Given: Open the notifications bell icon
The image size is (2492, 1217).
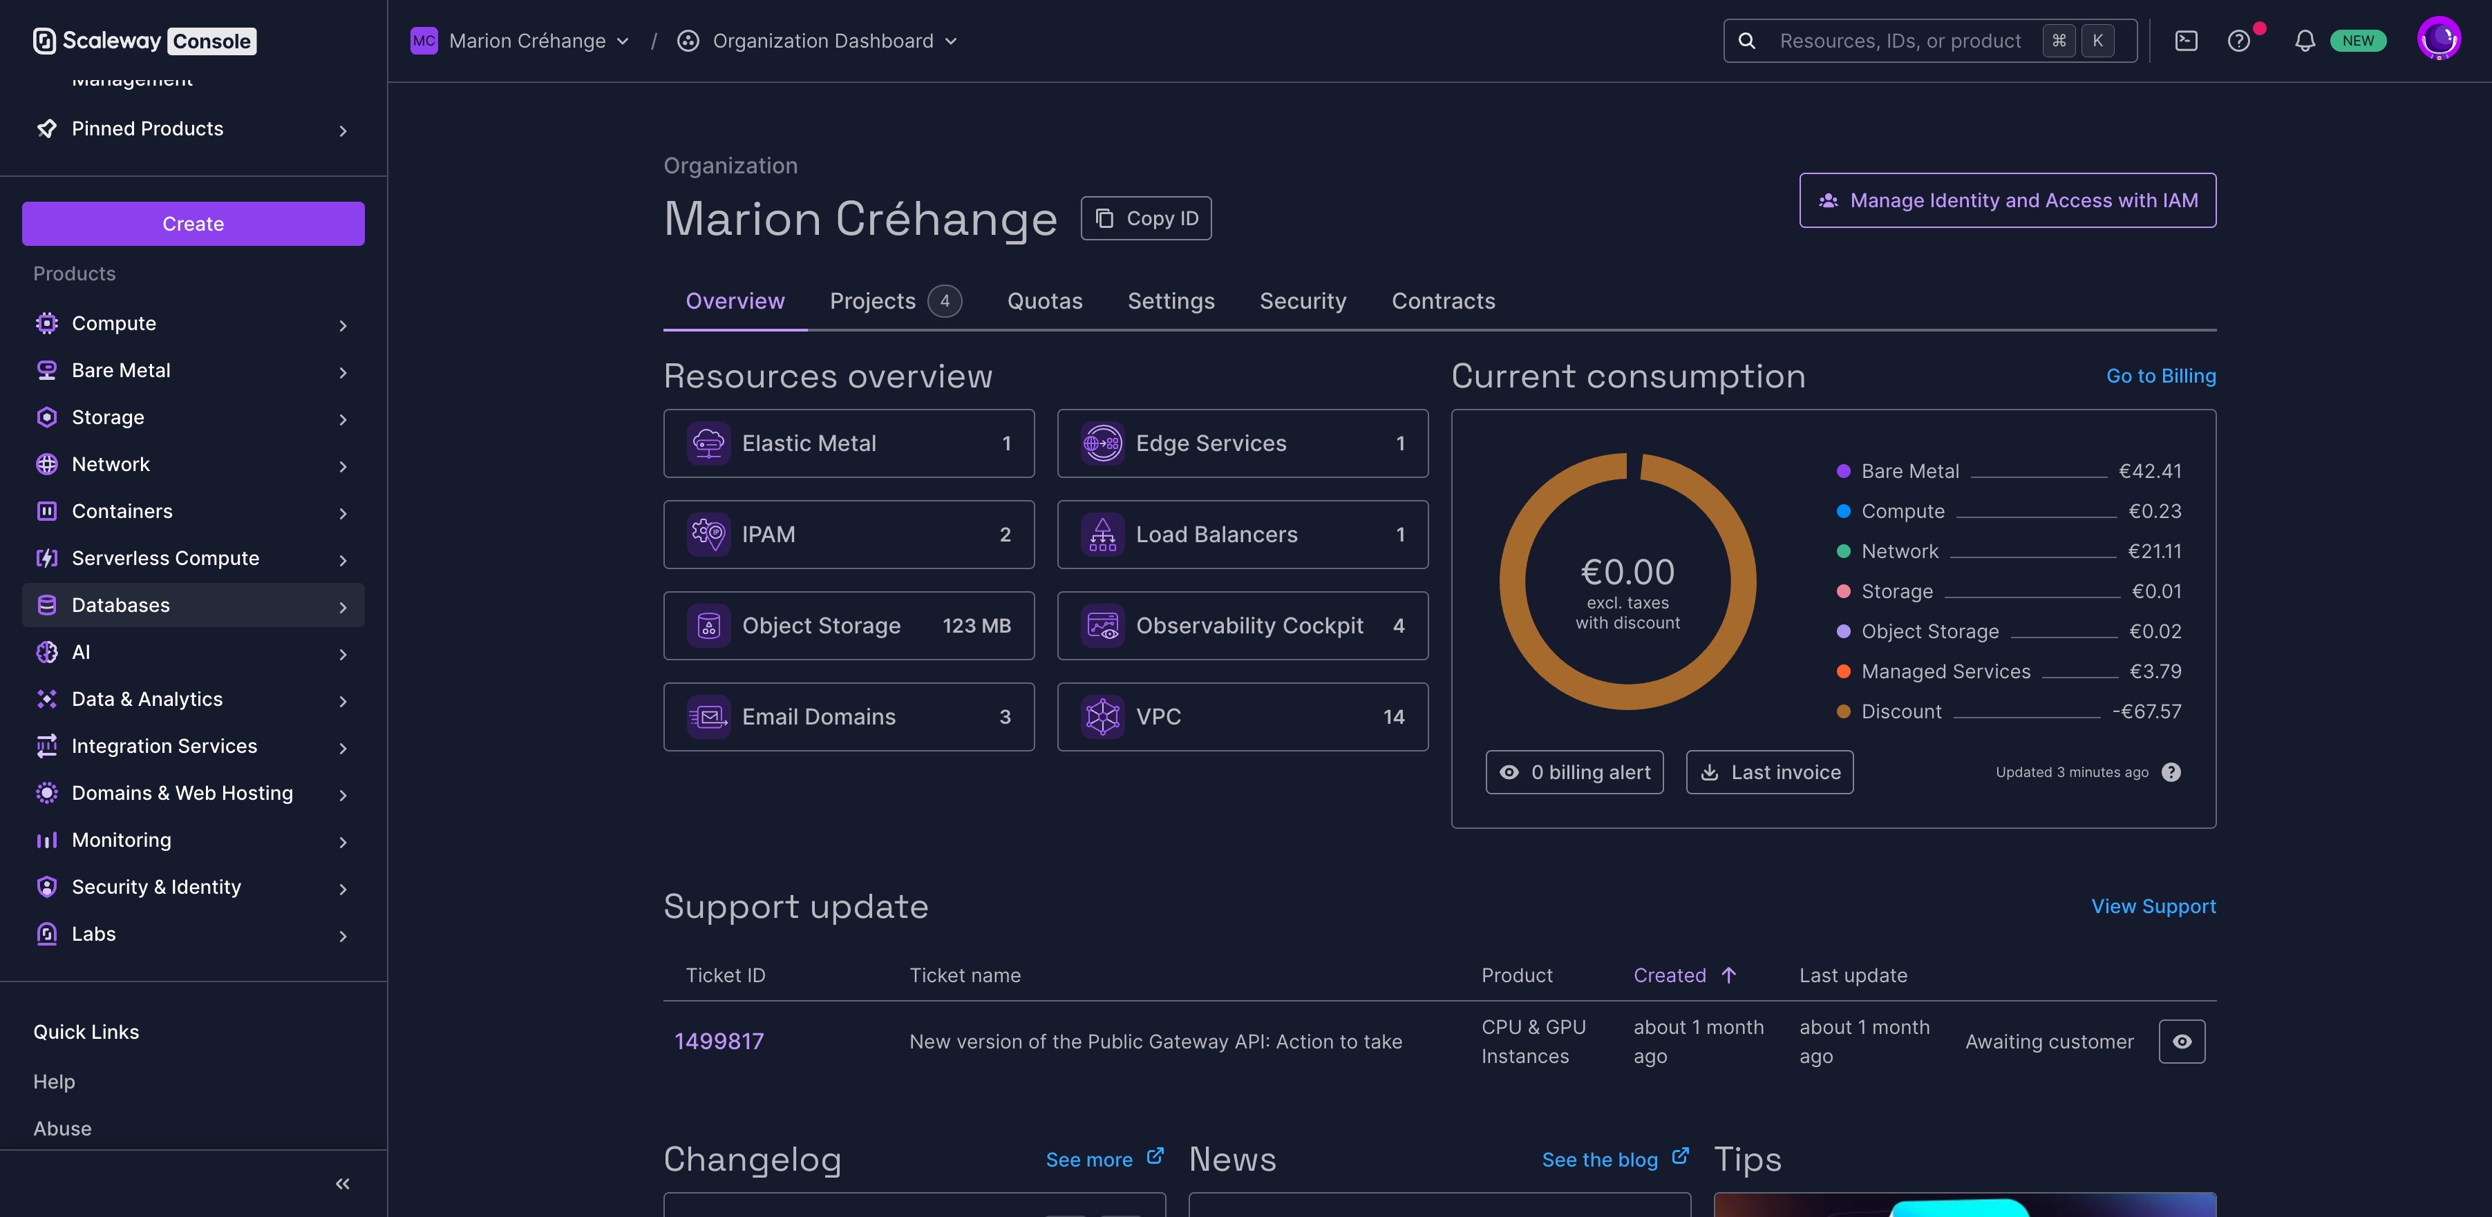Looking at the screenshot, I should pos(2305,41).
